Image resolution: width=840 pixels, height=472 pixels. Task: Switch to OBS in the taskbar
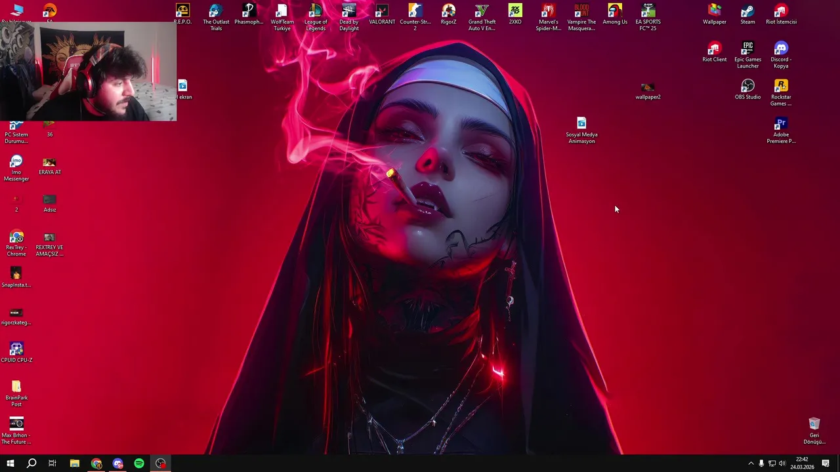tap(161, 463)
